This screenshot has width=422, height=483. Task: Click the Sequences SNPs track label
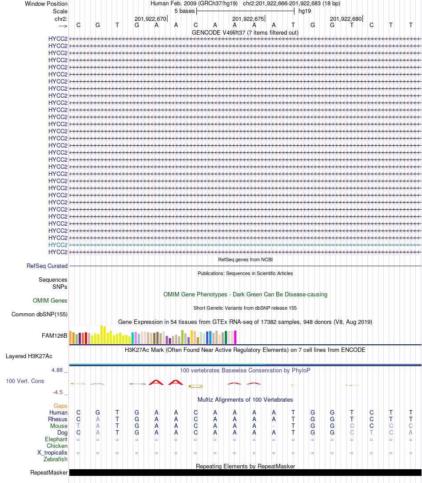point(53,283)
